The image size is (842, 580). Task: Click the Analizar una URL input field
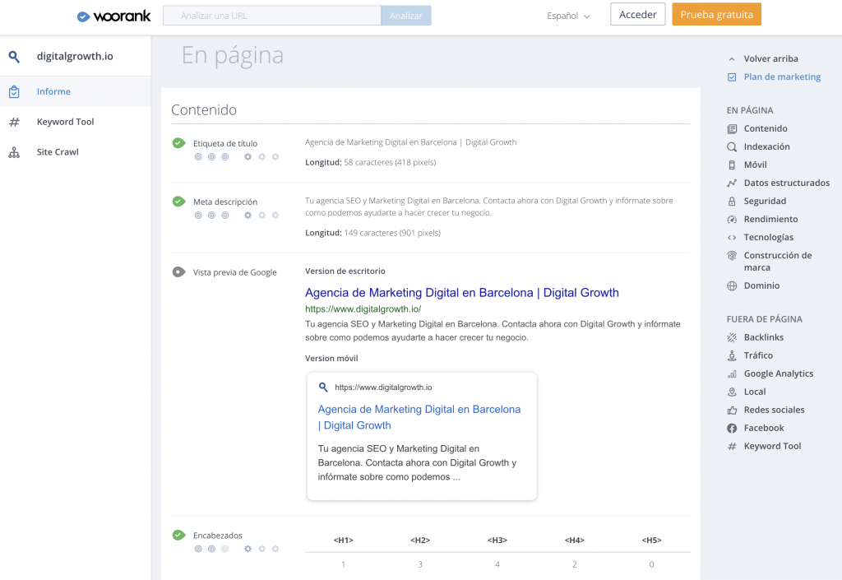coord(272,16)
